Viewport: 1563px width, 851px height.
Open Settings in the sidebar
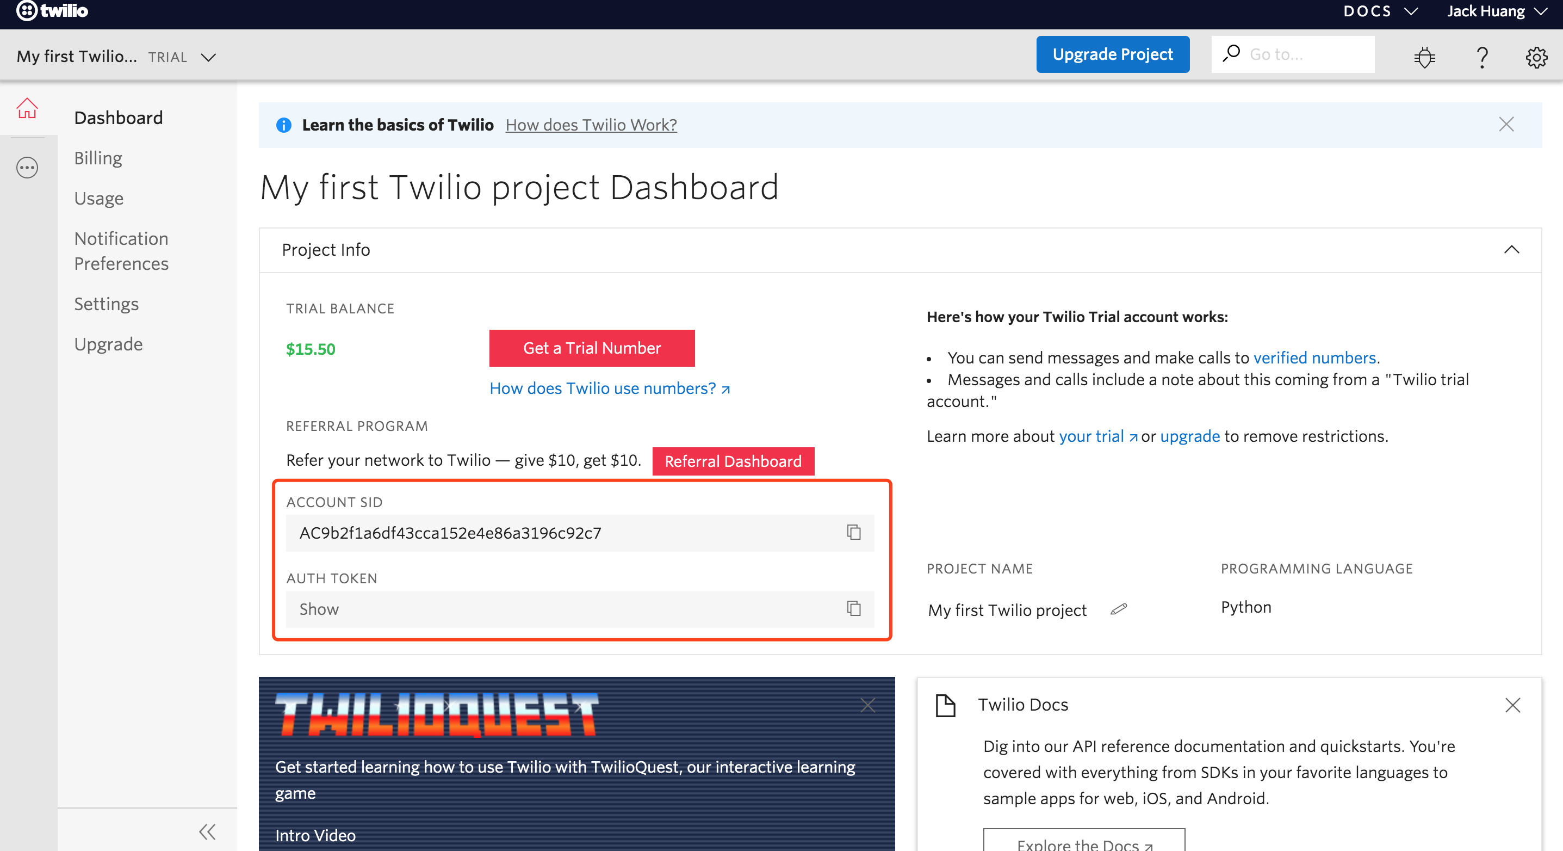point(106,304)
